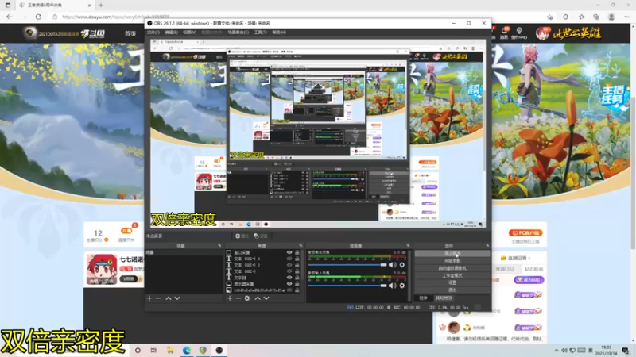636x357 pixels.
Task: Open the 文件(F) menu in OBS
Action: click(153, 33)
